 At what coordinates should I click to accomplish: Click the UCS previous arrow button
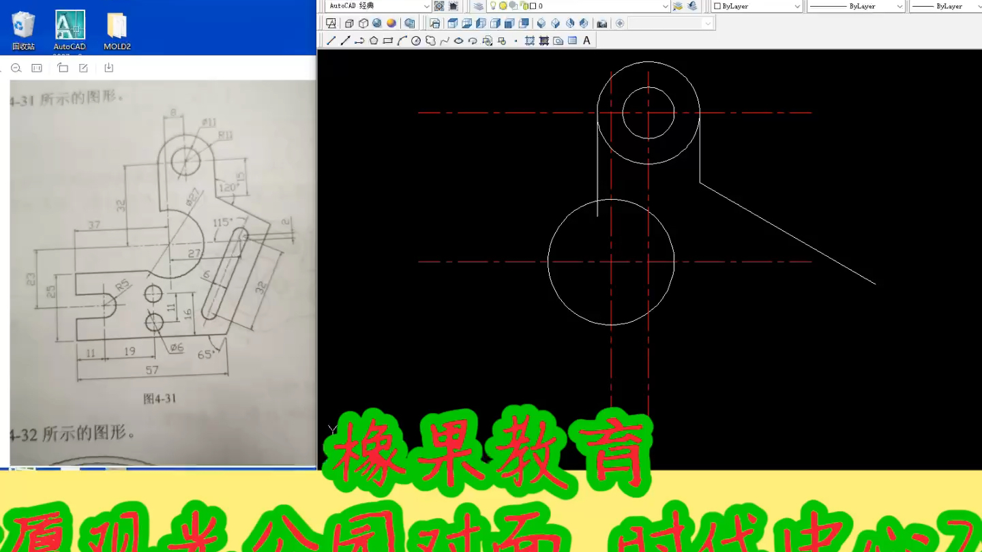pyautogui.click(x=620, y=23)
